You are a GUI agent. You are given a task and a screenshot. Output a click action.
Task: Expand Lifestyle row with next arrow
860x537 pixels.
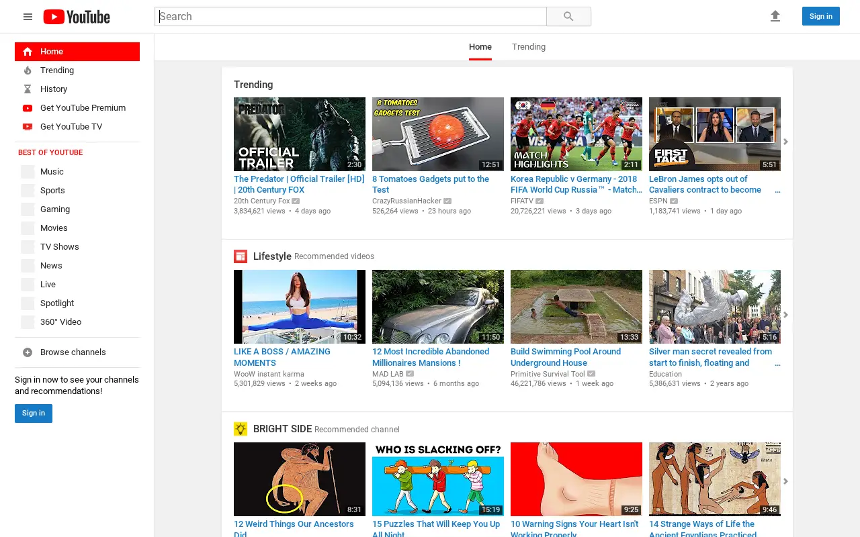click(x=785, y=315)
